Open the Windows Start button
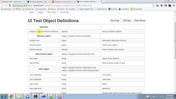The image size is (176, 99). (4, 97)
